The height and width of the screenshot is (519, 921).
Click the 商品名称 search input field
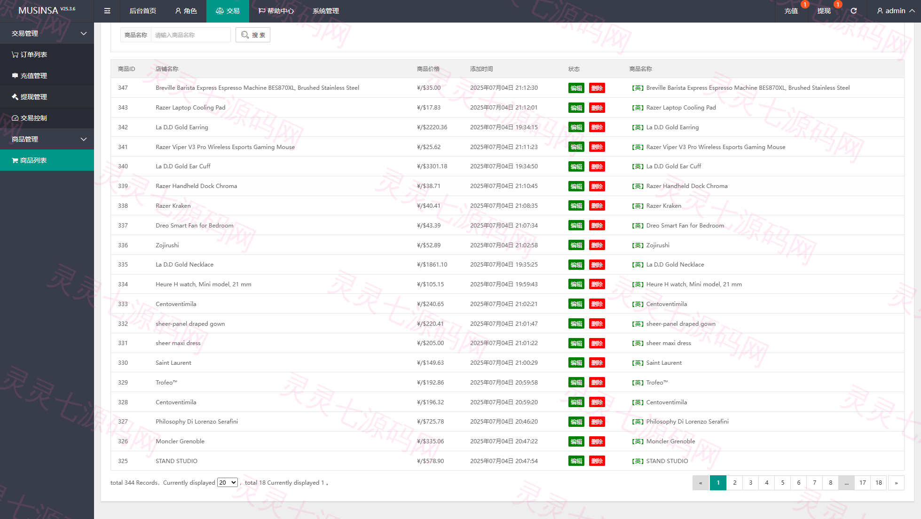(x=190, y=35)
